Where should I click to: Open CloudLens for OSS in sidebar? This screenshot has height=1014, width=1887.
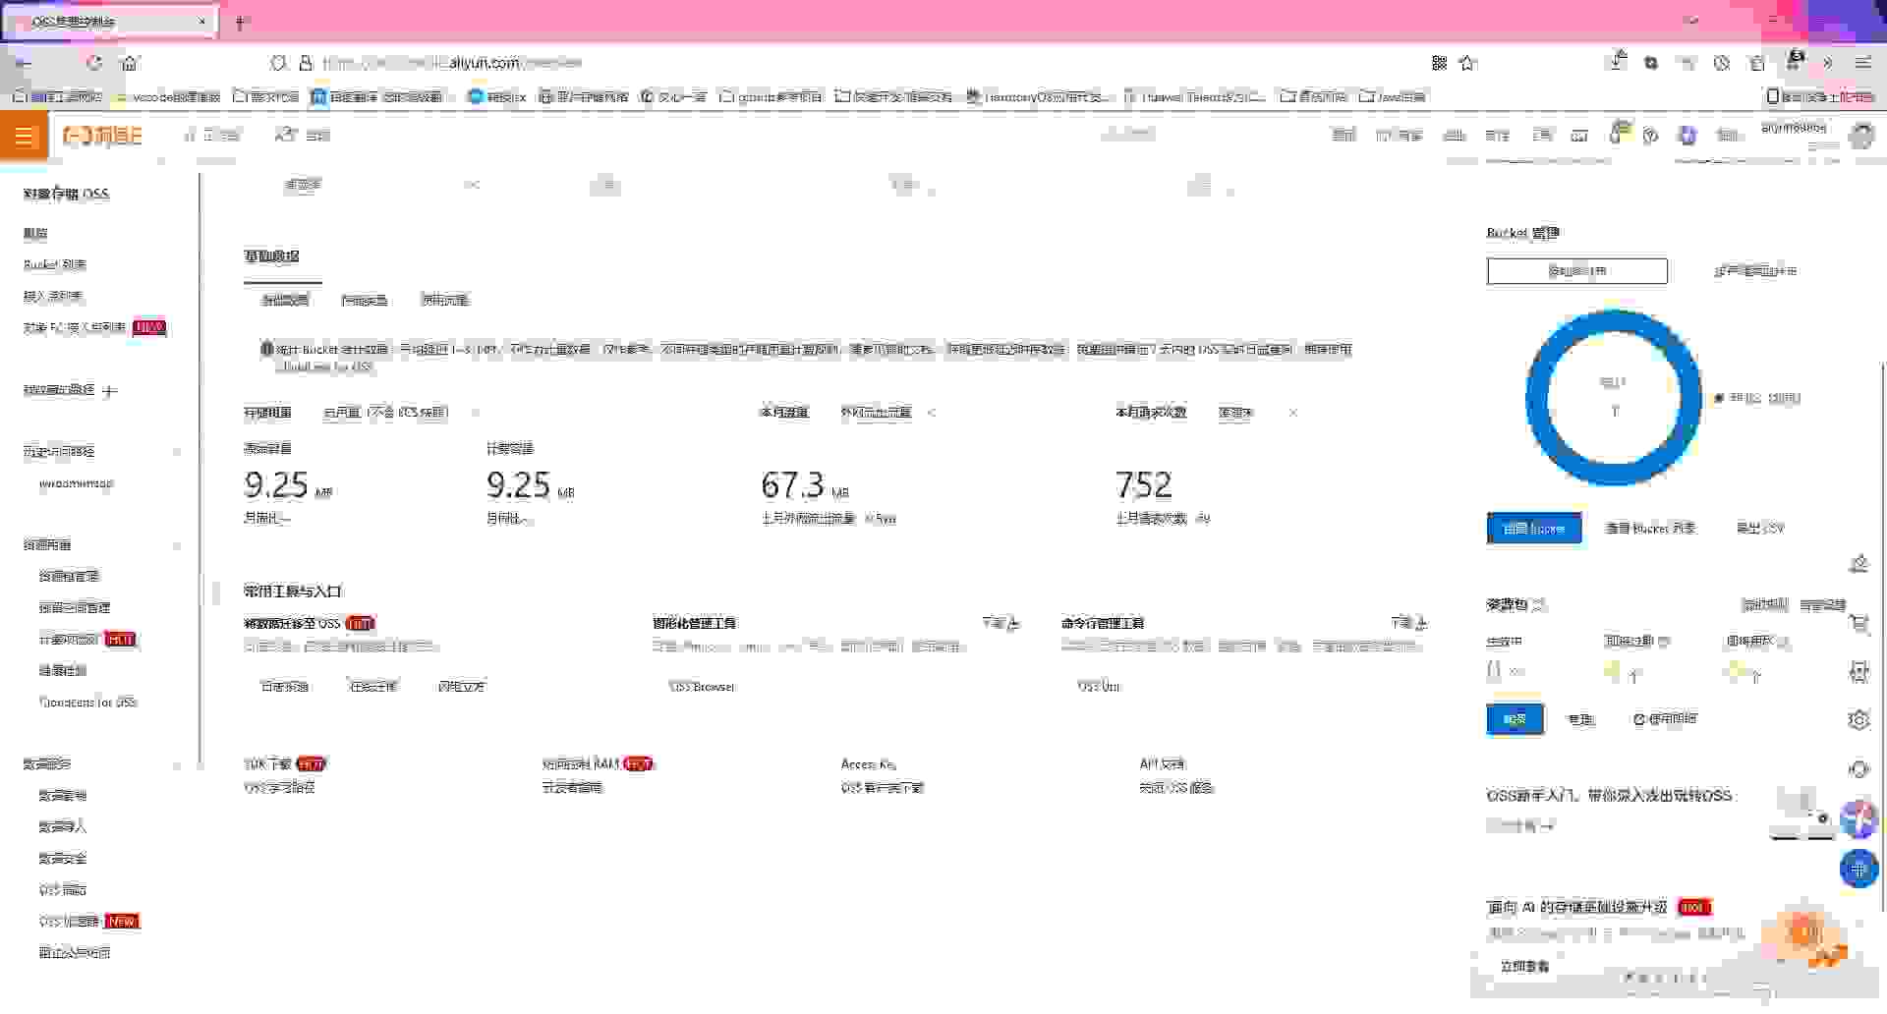click(x=88, y=703)
